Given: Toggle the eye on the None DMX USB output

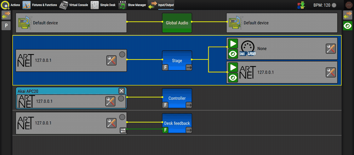Looking at the screenshot, I should point(233,54).
